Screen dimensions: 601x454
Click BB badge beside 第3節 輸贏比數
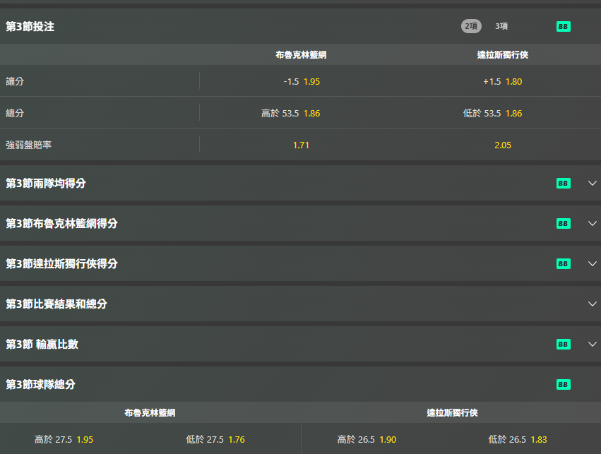(563, 345)
